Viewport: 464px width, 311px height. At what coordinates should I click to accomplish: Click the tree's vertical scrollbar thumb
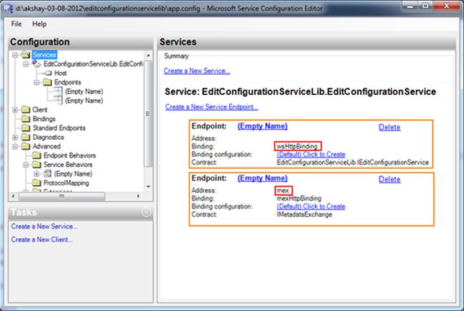[148, 114]
